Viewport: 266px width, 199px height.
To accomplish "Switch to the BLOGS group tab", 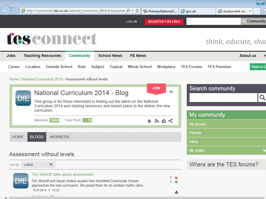I will (x=37, y=137).
